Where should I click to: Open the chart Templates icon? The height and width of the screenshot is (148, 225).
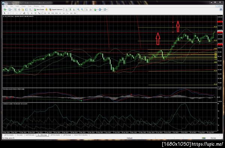tap(105, 9)
